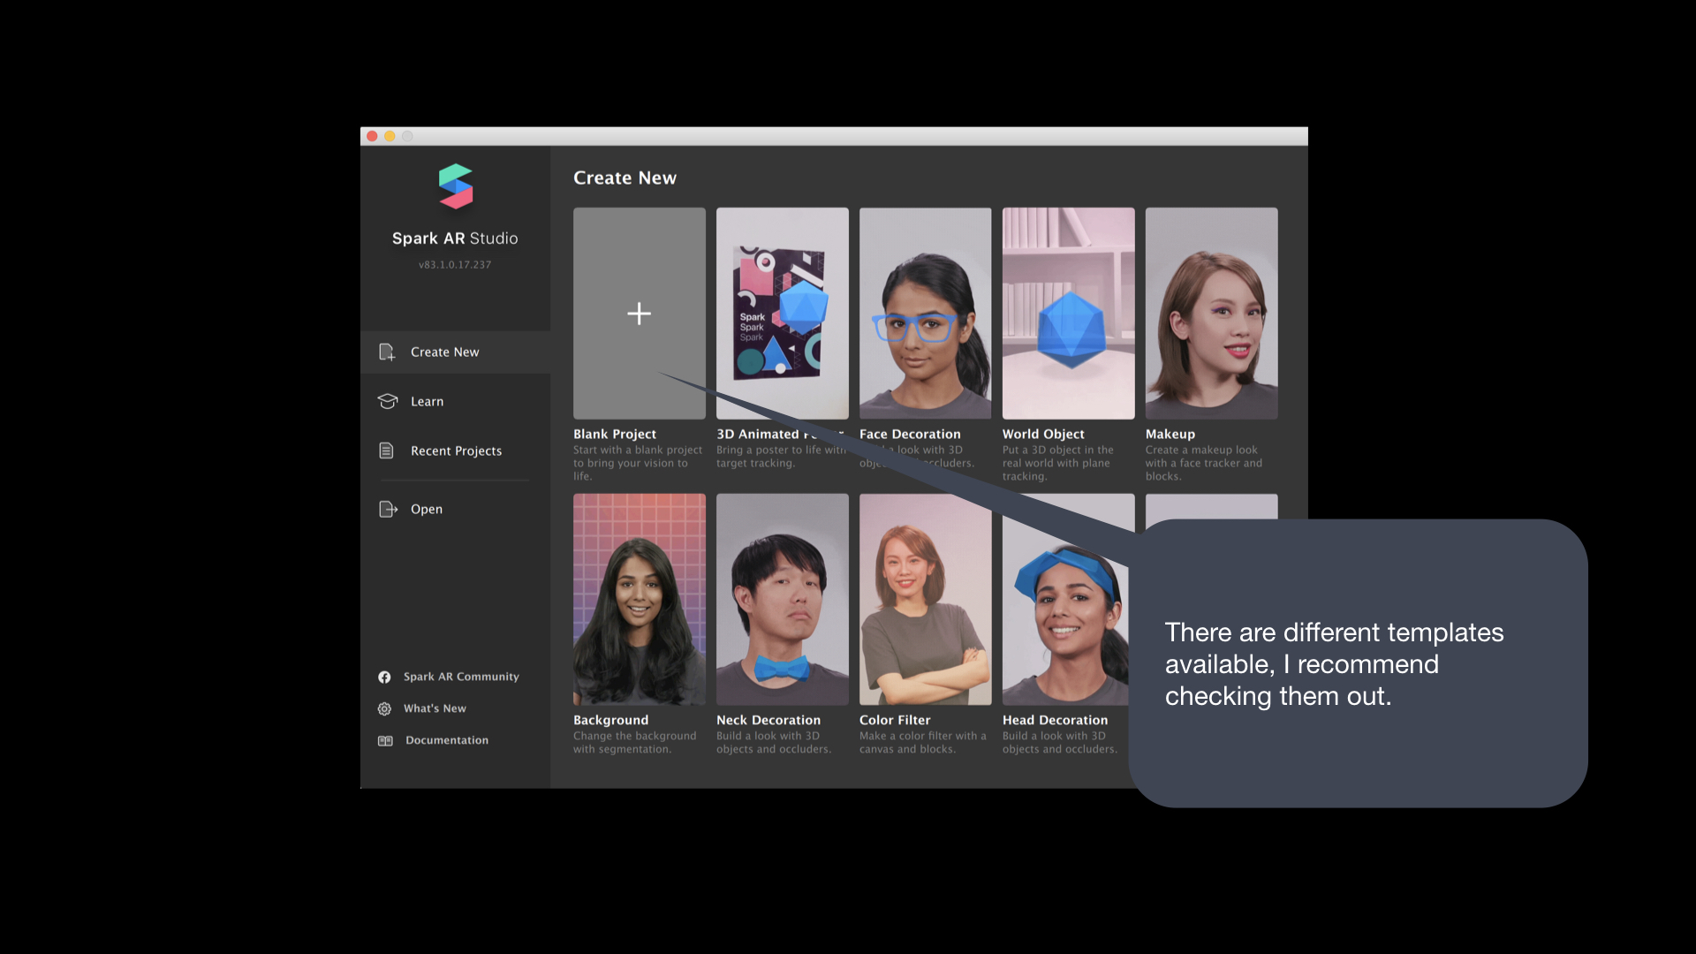Click the version number v83.1.0.17.237
This screenshot has width=1696, height=954.
[x=455, y=265]
